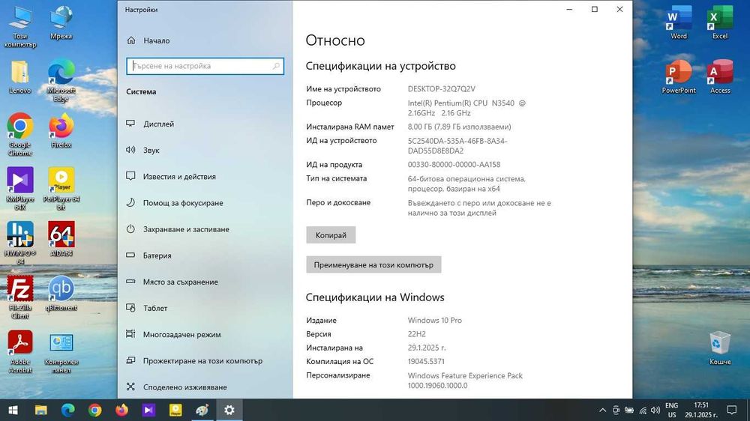Open volume control in system tray
The image size is (750, 421).
click(x=655, y=410)
